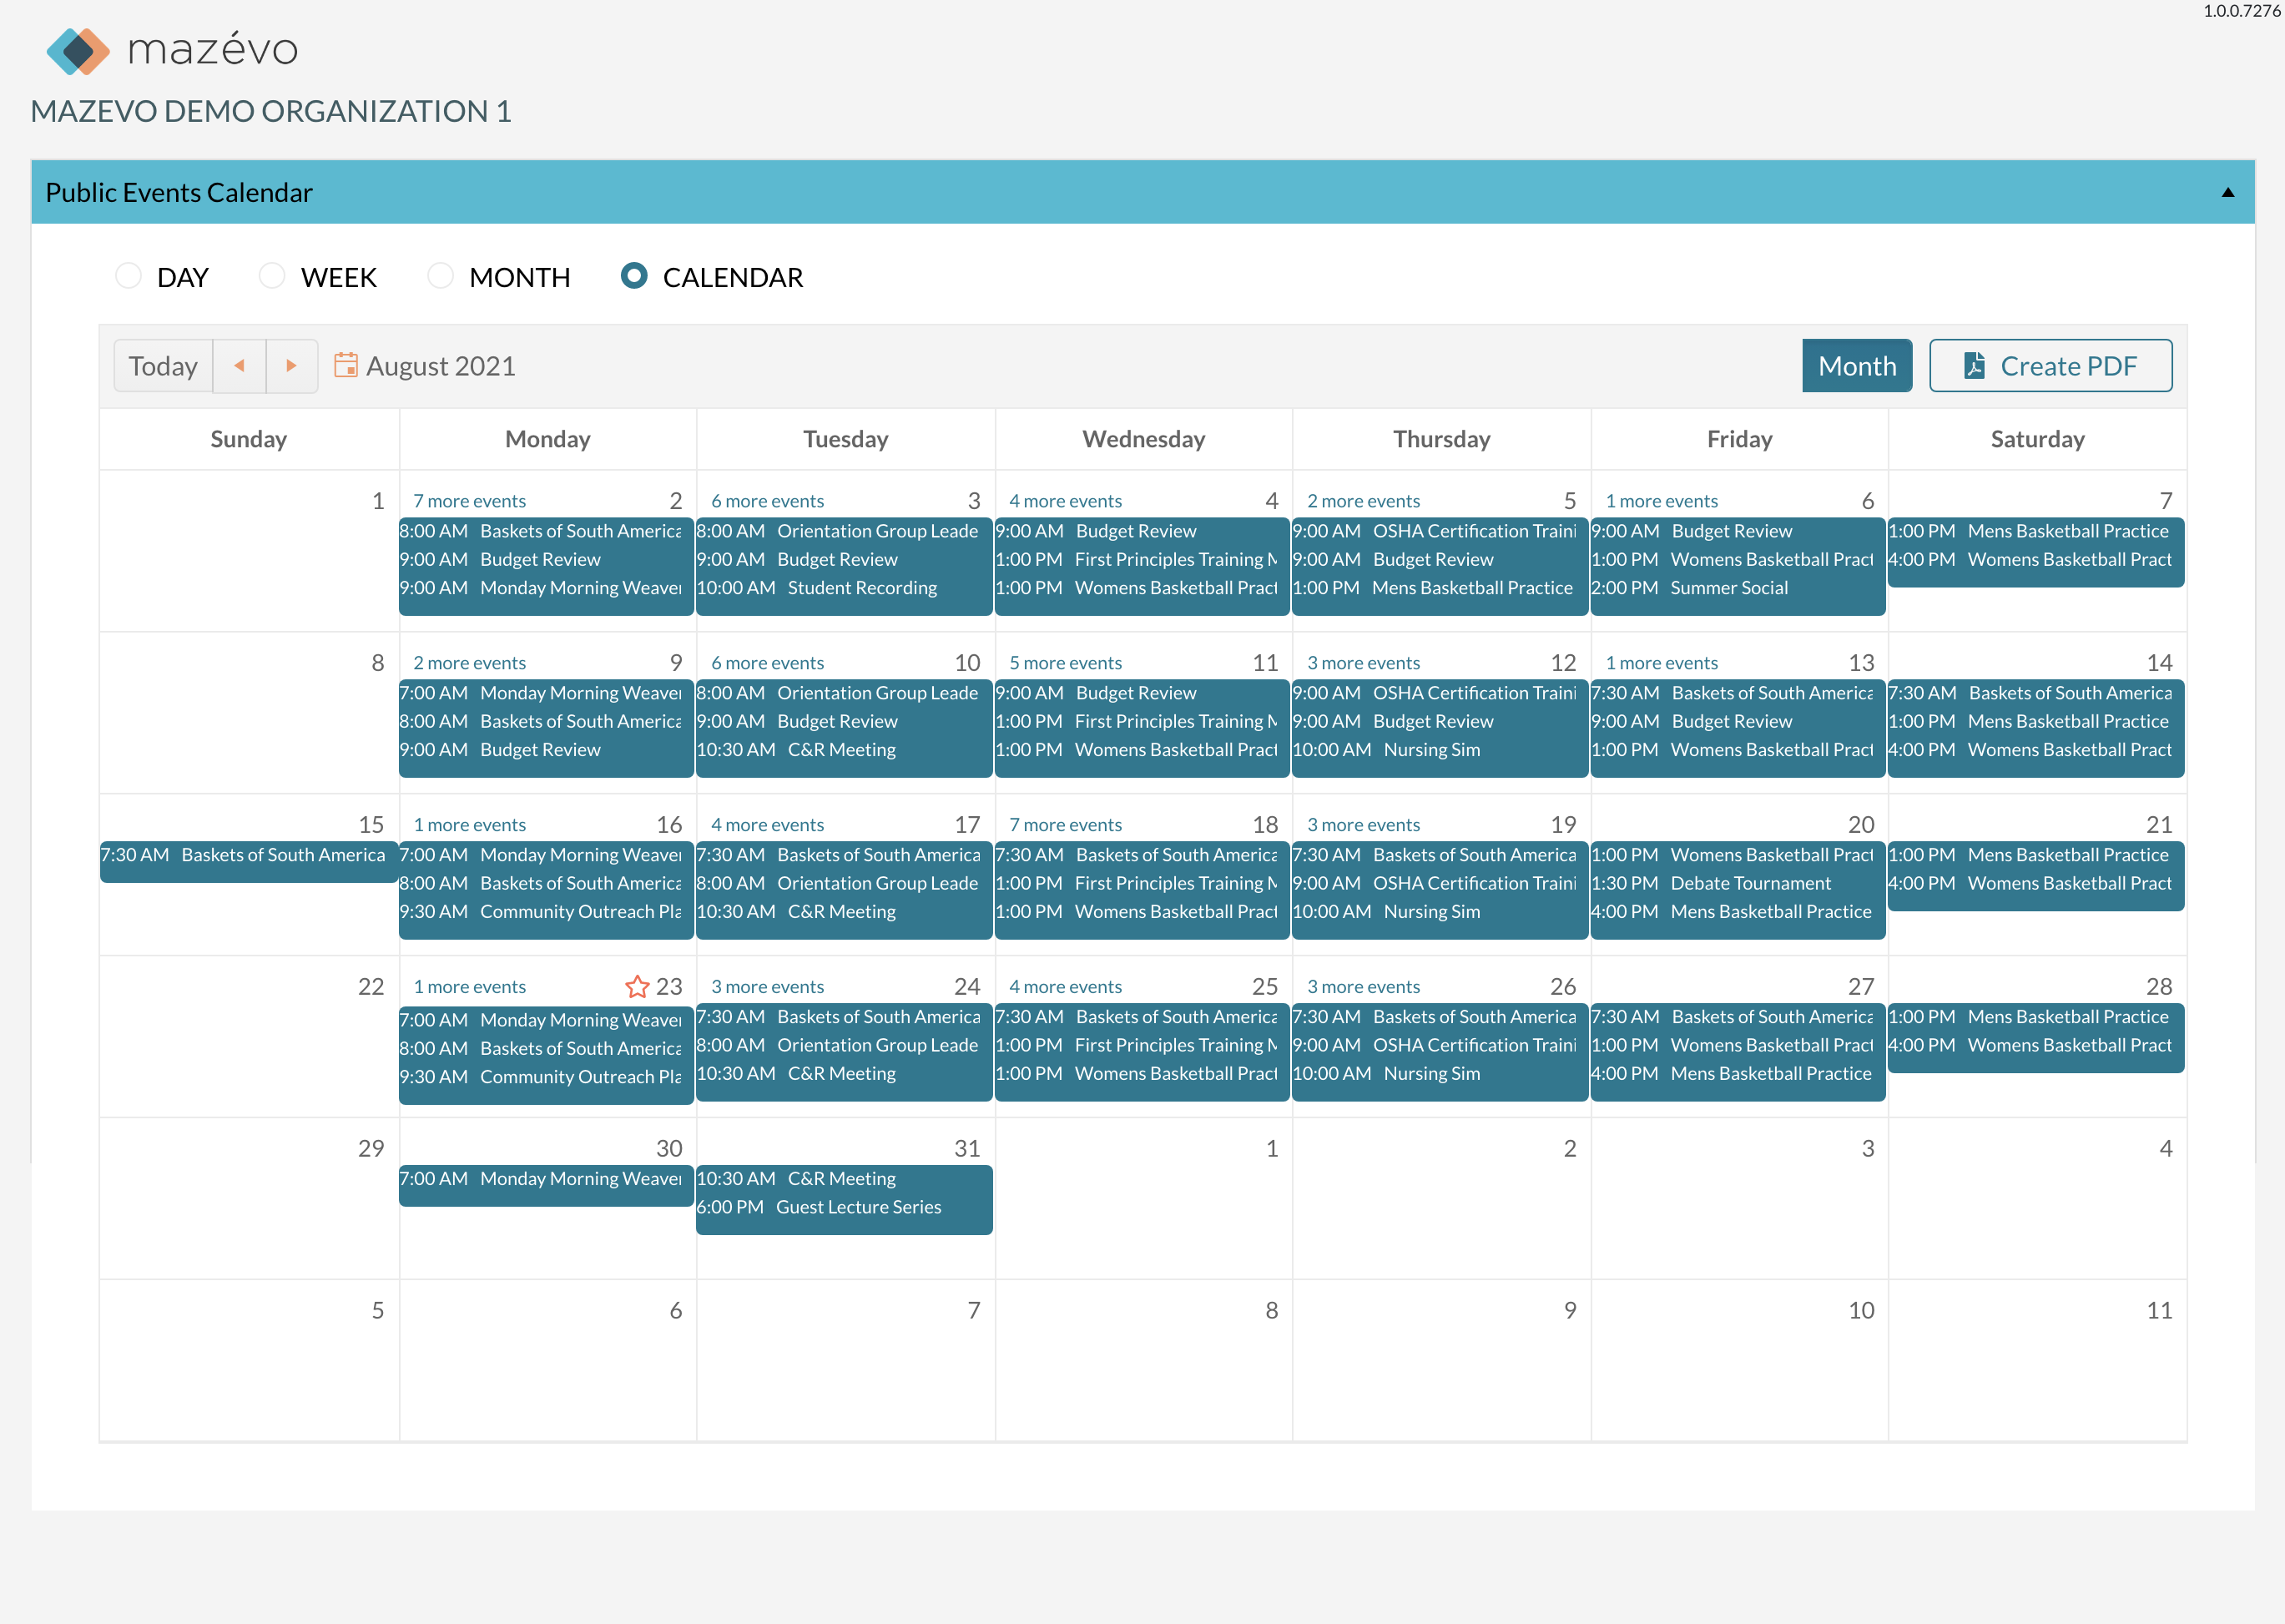Open Orientation Group Leaders on August 10
Viewport: 2285px width, 1624px height.
pos(843,693)
